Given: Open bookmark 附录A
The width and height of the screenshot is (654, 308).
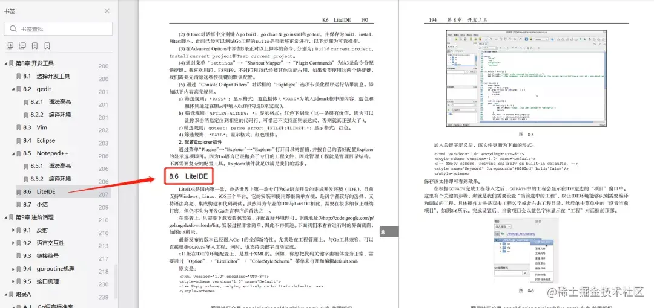Looking at the screenshot, I should [x=24, y=294].
